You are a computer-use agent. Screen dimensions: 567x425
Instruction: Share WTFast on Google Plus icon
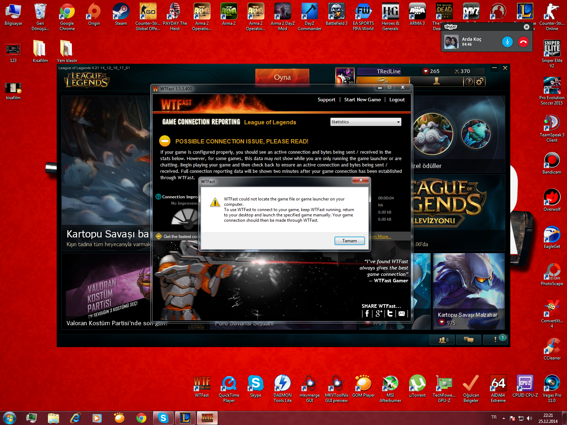[x=378, y=313]
